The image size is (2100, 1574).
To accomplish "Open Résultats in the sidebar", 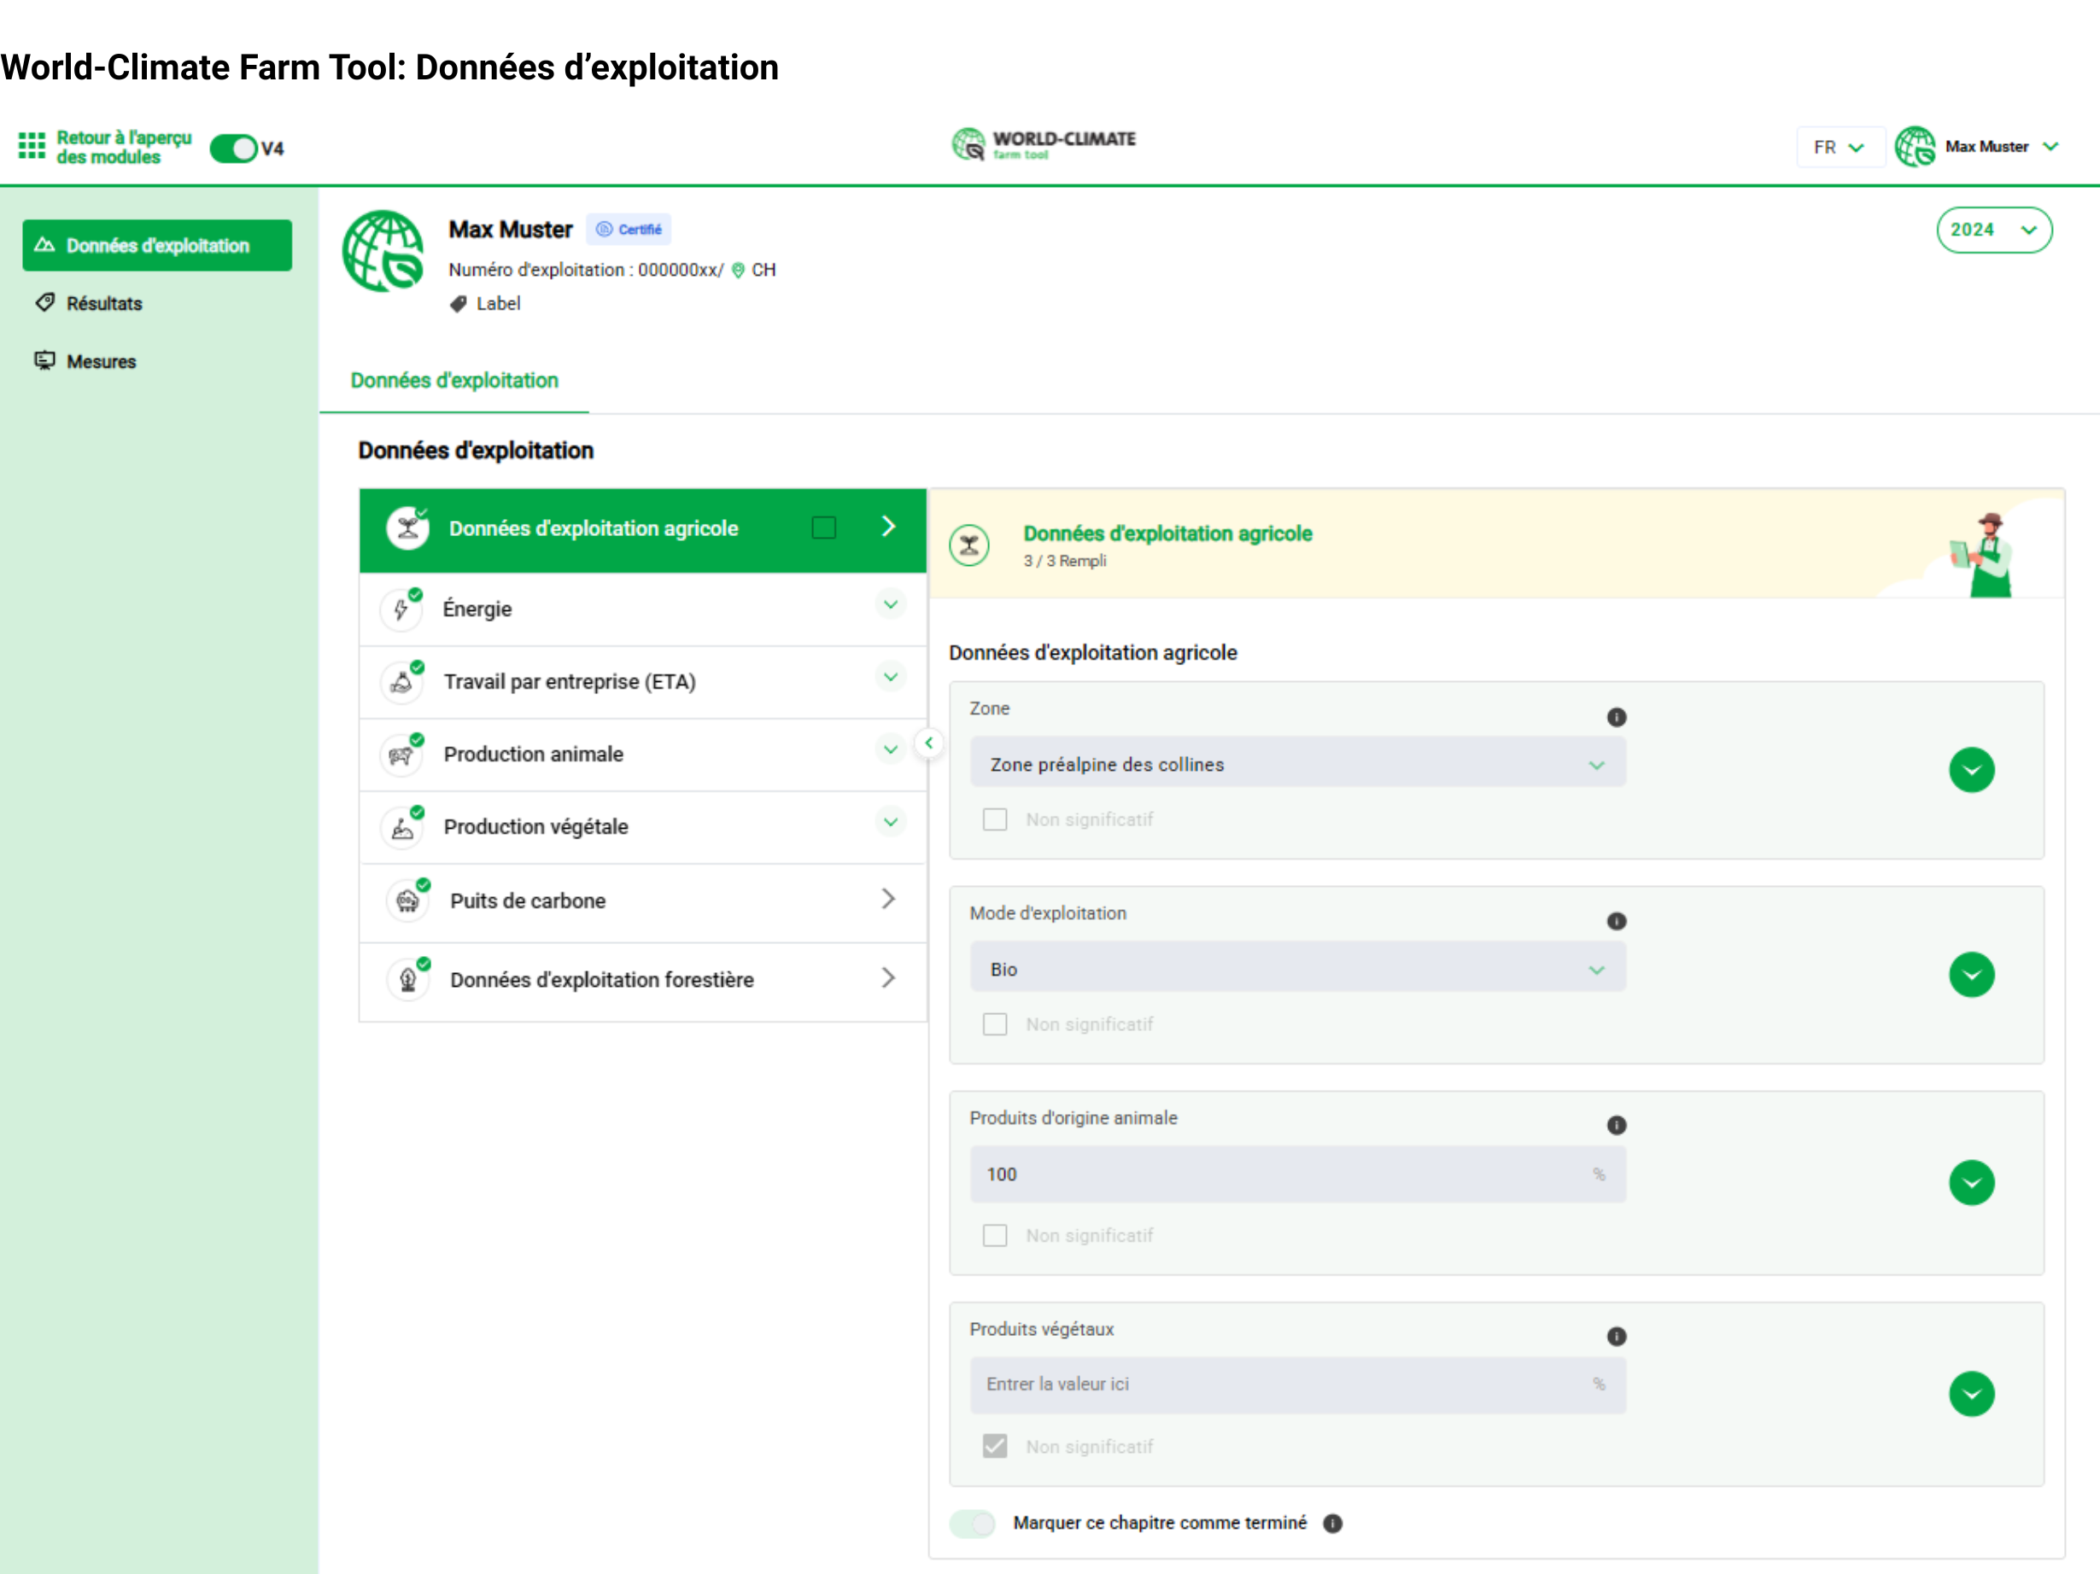I will (x=103, y=304).
